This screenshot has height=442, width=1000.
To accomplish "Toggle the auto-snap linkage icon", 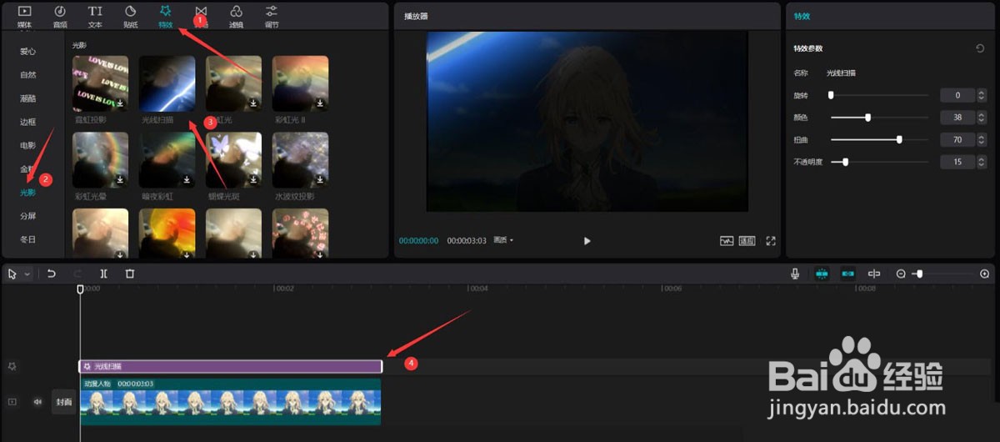I will [848, 274].
